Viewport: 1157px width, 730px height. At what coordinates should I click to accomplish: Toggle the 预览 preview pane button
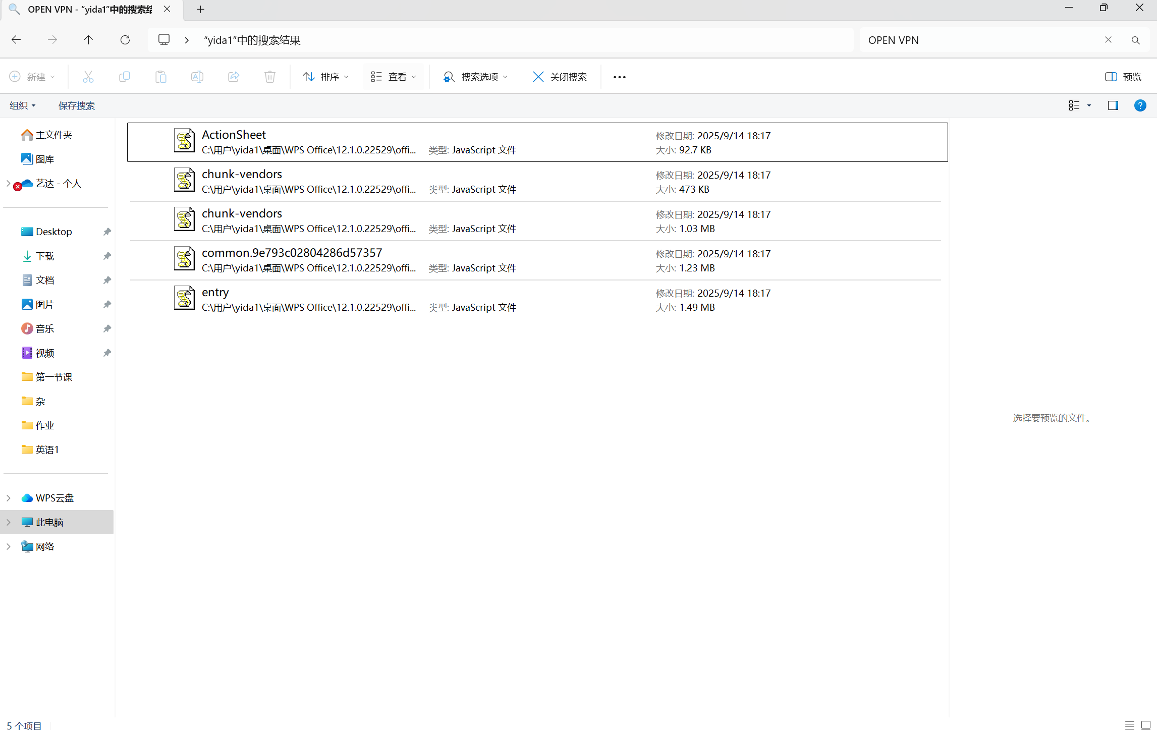(1123, 77)
